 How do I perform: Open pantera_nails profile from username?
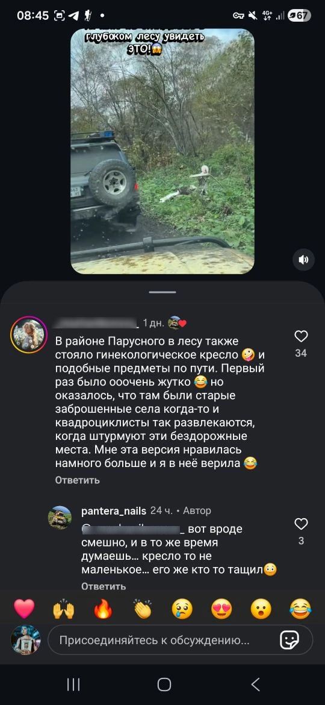click(114, 511)
